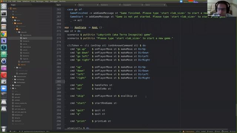
Task: Click AppL type in line 270
Action: (x=95, y=27)
